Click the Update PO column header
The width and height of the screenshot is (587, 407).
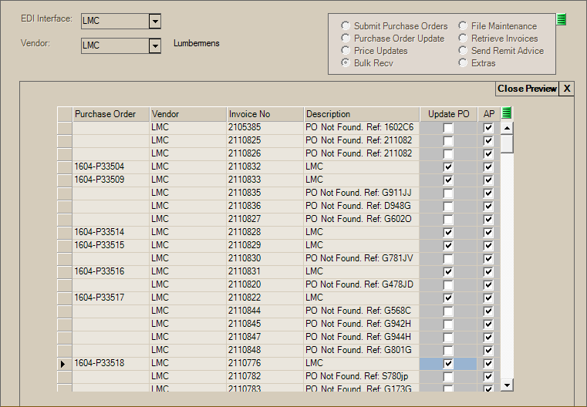pyautogui.click(x=448, y=114)
